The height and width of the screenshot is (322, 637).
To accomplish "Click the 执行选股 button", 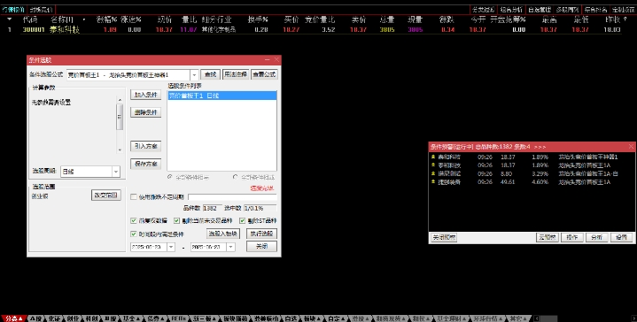I will point(261,234).
